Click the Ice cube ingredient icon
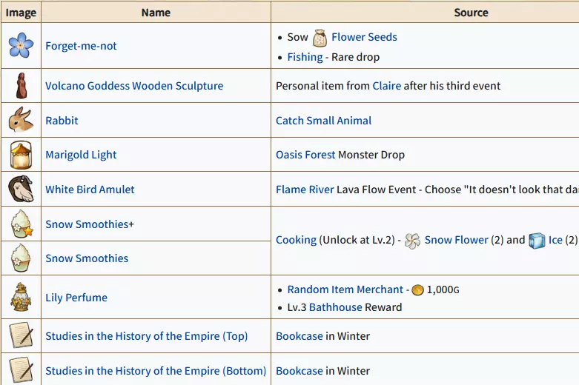The image size is (579, 385). (537, 241)
